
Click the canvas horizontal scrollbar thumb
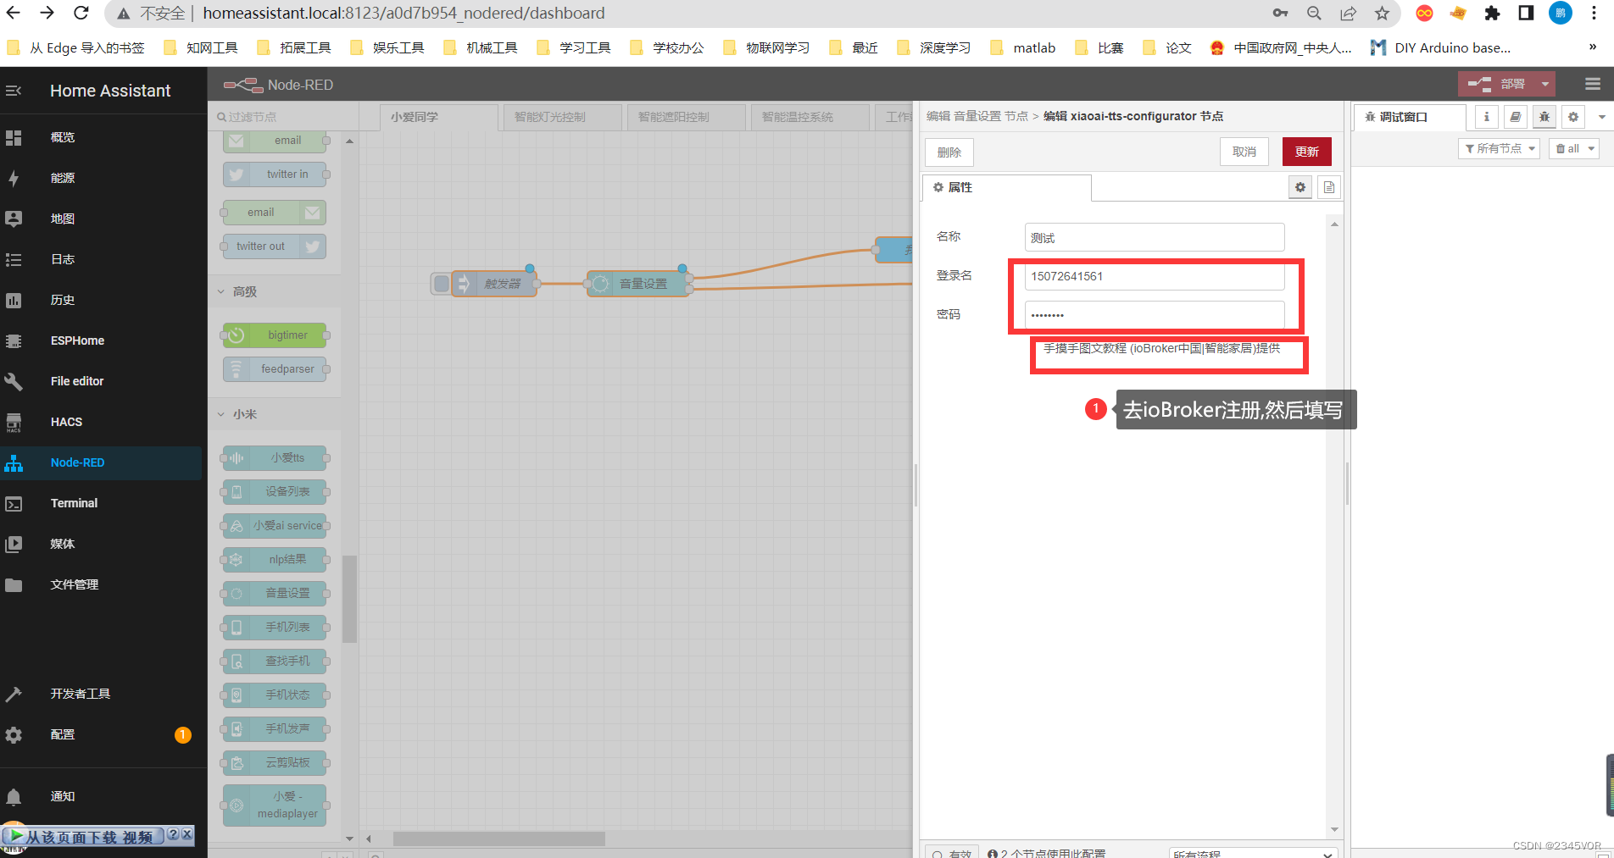pos(499,839)
